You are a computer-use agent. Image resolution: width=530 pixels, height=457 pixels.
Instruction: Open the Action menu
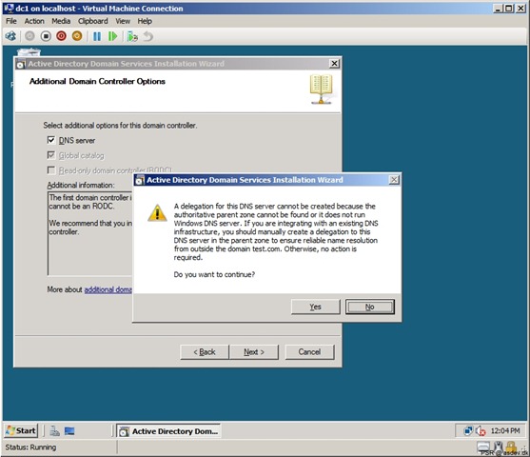point(34,21)
